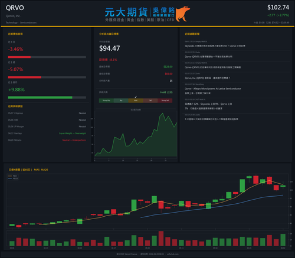Click Mizuho Neutral to Underperform change

tap(74, 140)
